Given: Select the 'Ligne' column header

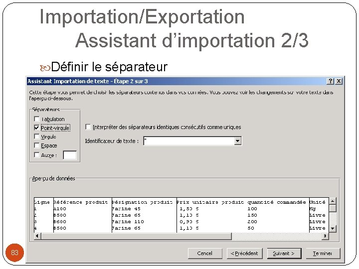Looking at the screenshot, I should tap(42, 202).
